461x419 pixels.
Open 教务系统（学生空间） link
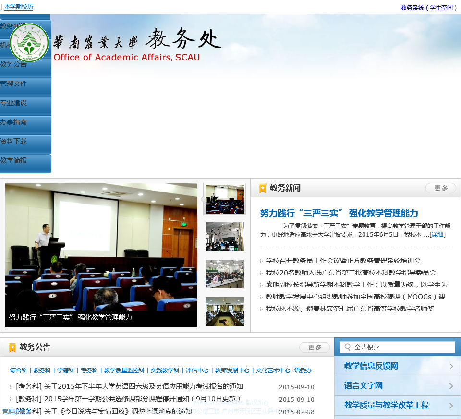(x=429, y=8)
